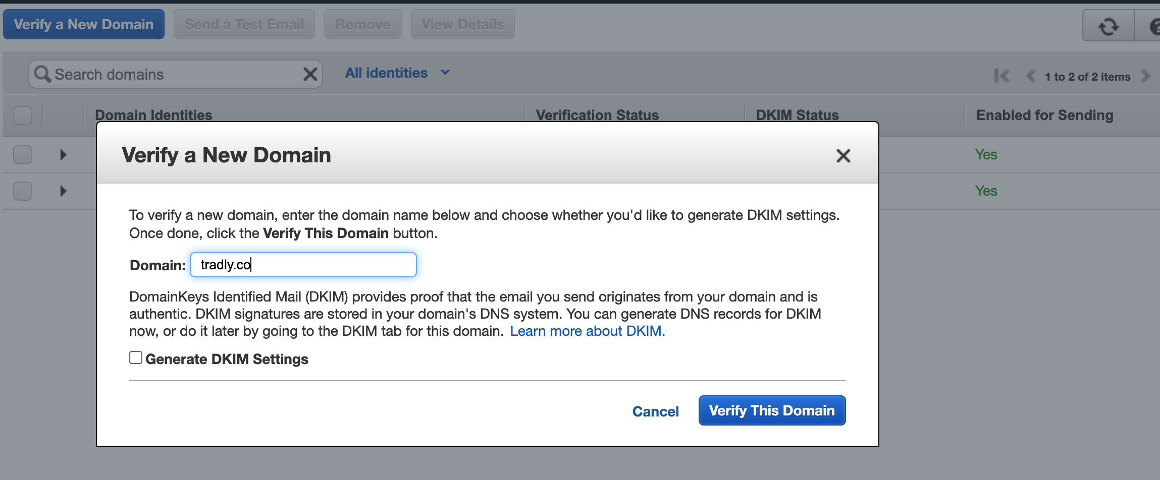
Task: Clear the search domains field
Action: (x=310, y=75)
